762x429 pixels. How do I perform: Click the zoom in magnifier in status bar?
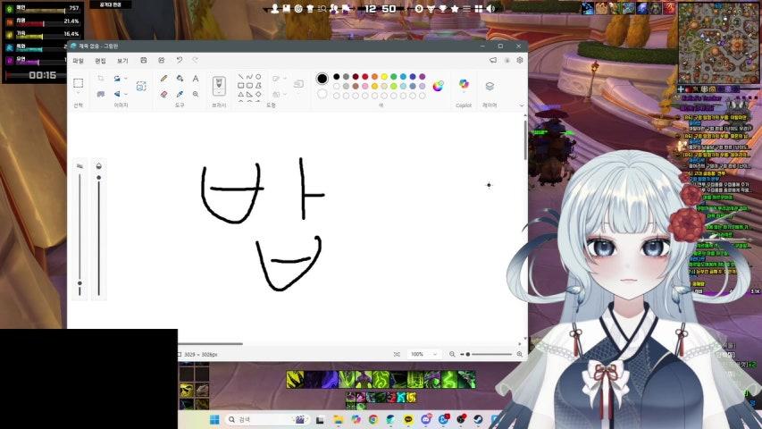point(520,354)
